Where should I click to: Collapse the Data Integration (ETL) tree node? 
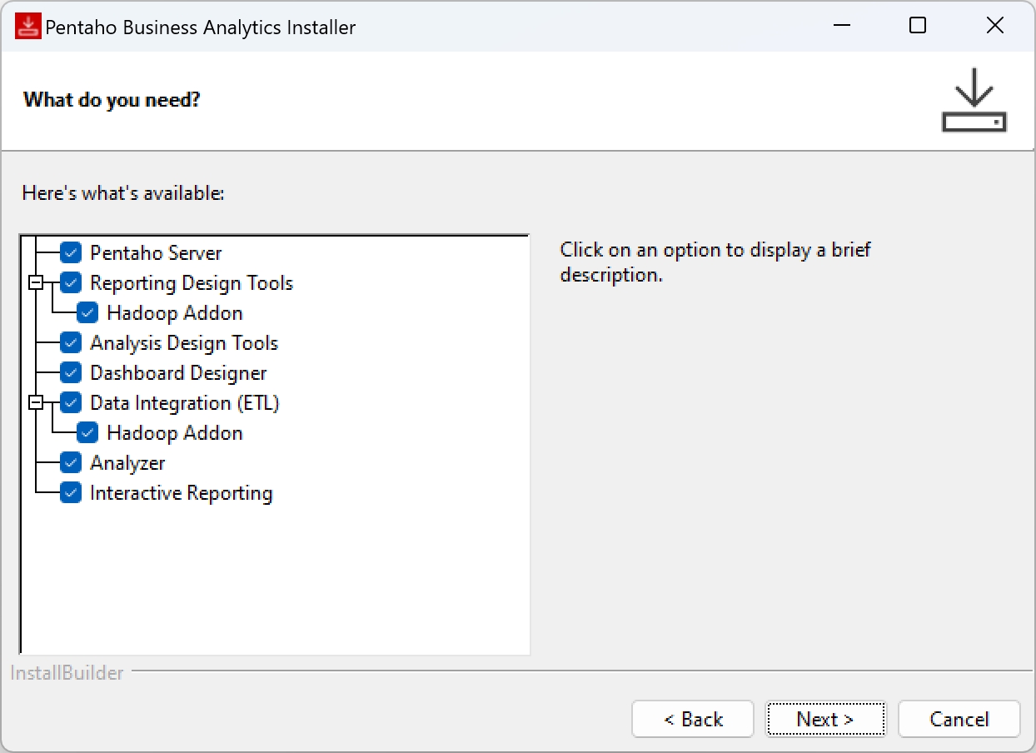point(36,403)
